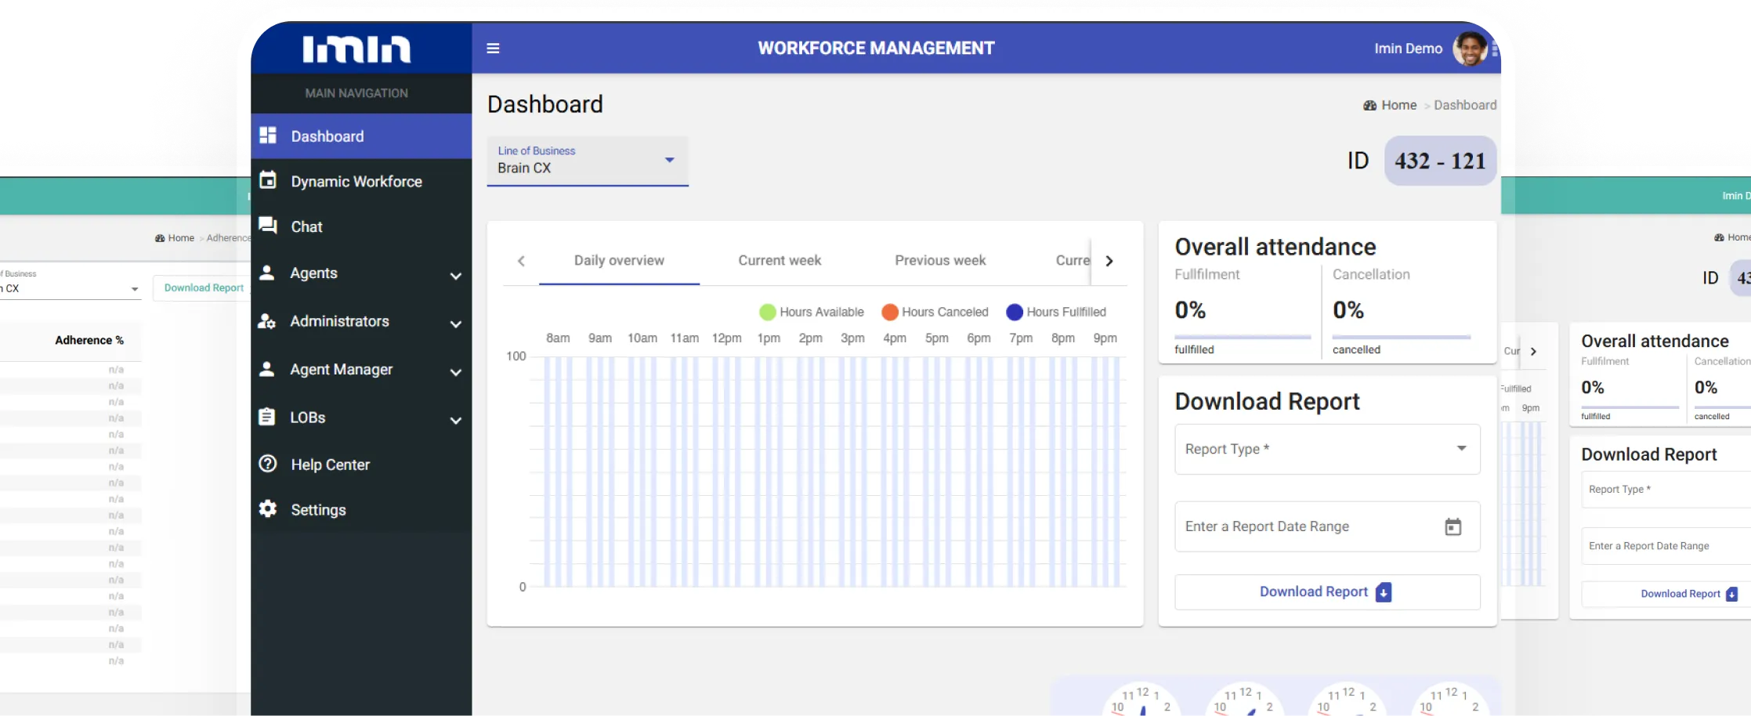Image resolution: width=1751 pixels, height=716 pixels.
Task: Expand the Administrators menu chevron
Action: (x=455, y=324)
